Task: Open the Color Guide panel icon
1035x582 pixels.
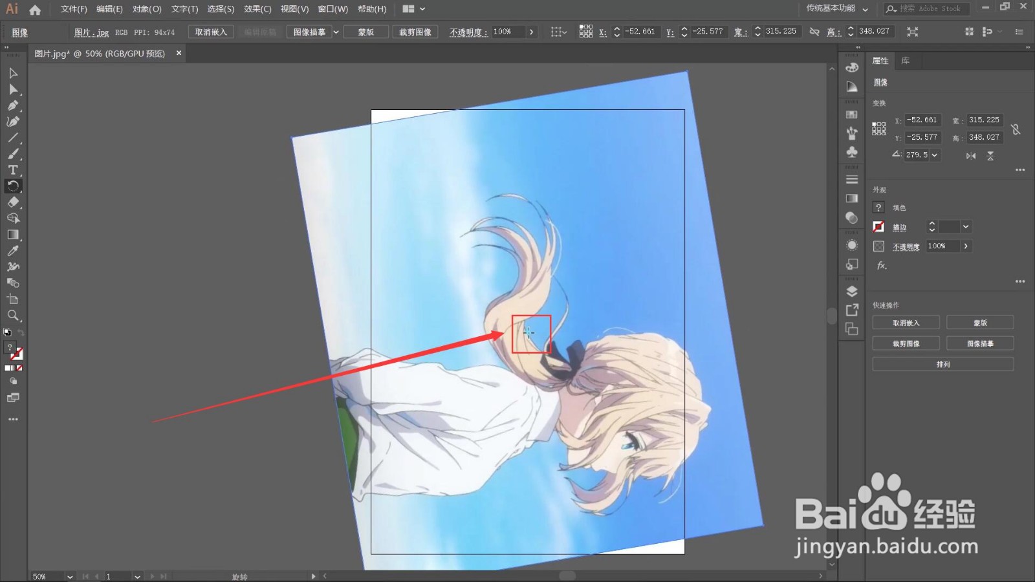Action: click(x=852, y=87)
